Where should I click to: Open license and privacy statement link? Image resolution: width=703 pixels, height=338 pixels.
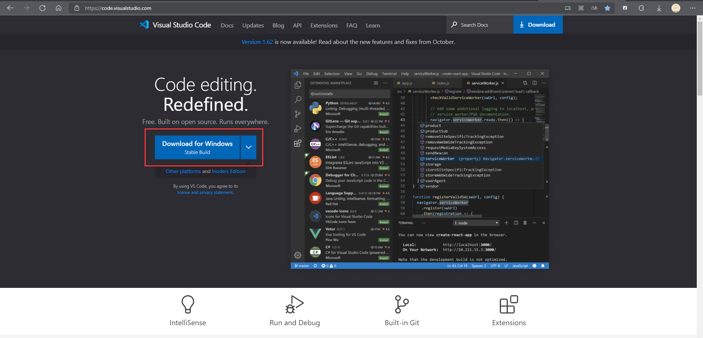coord(205,192)
